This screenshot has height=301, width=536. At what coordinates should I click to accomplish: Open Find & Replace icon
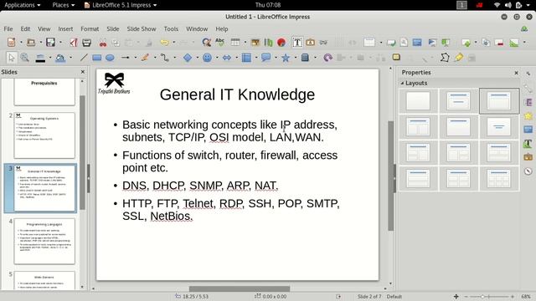pyautogui.click(x=206, y=43)
